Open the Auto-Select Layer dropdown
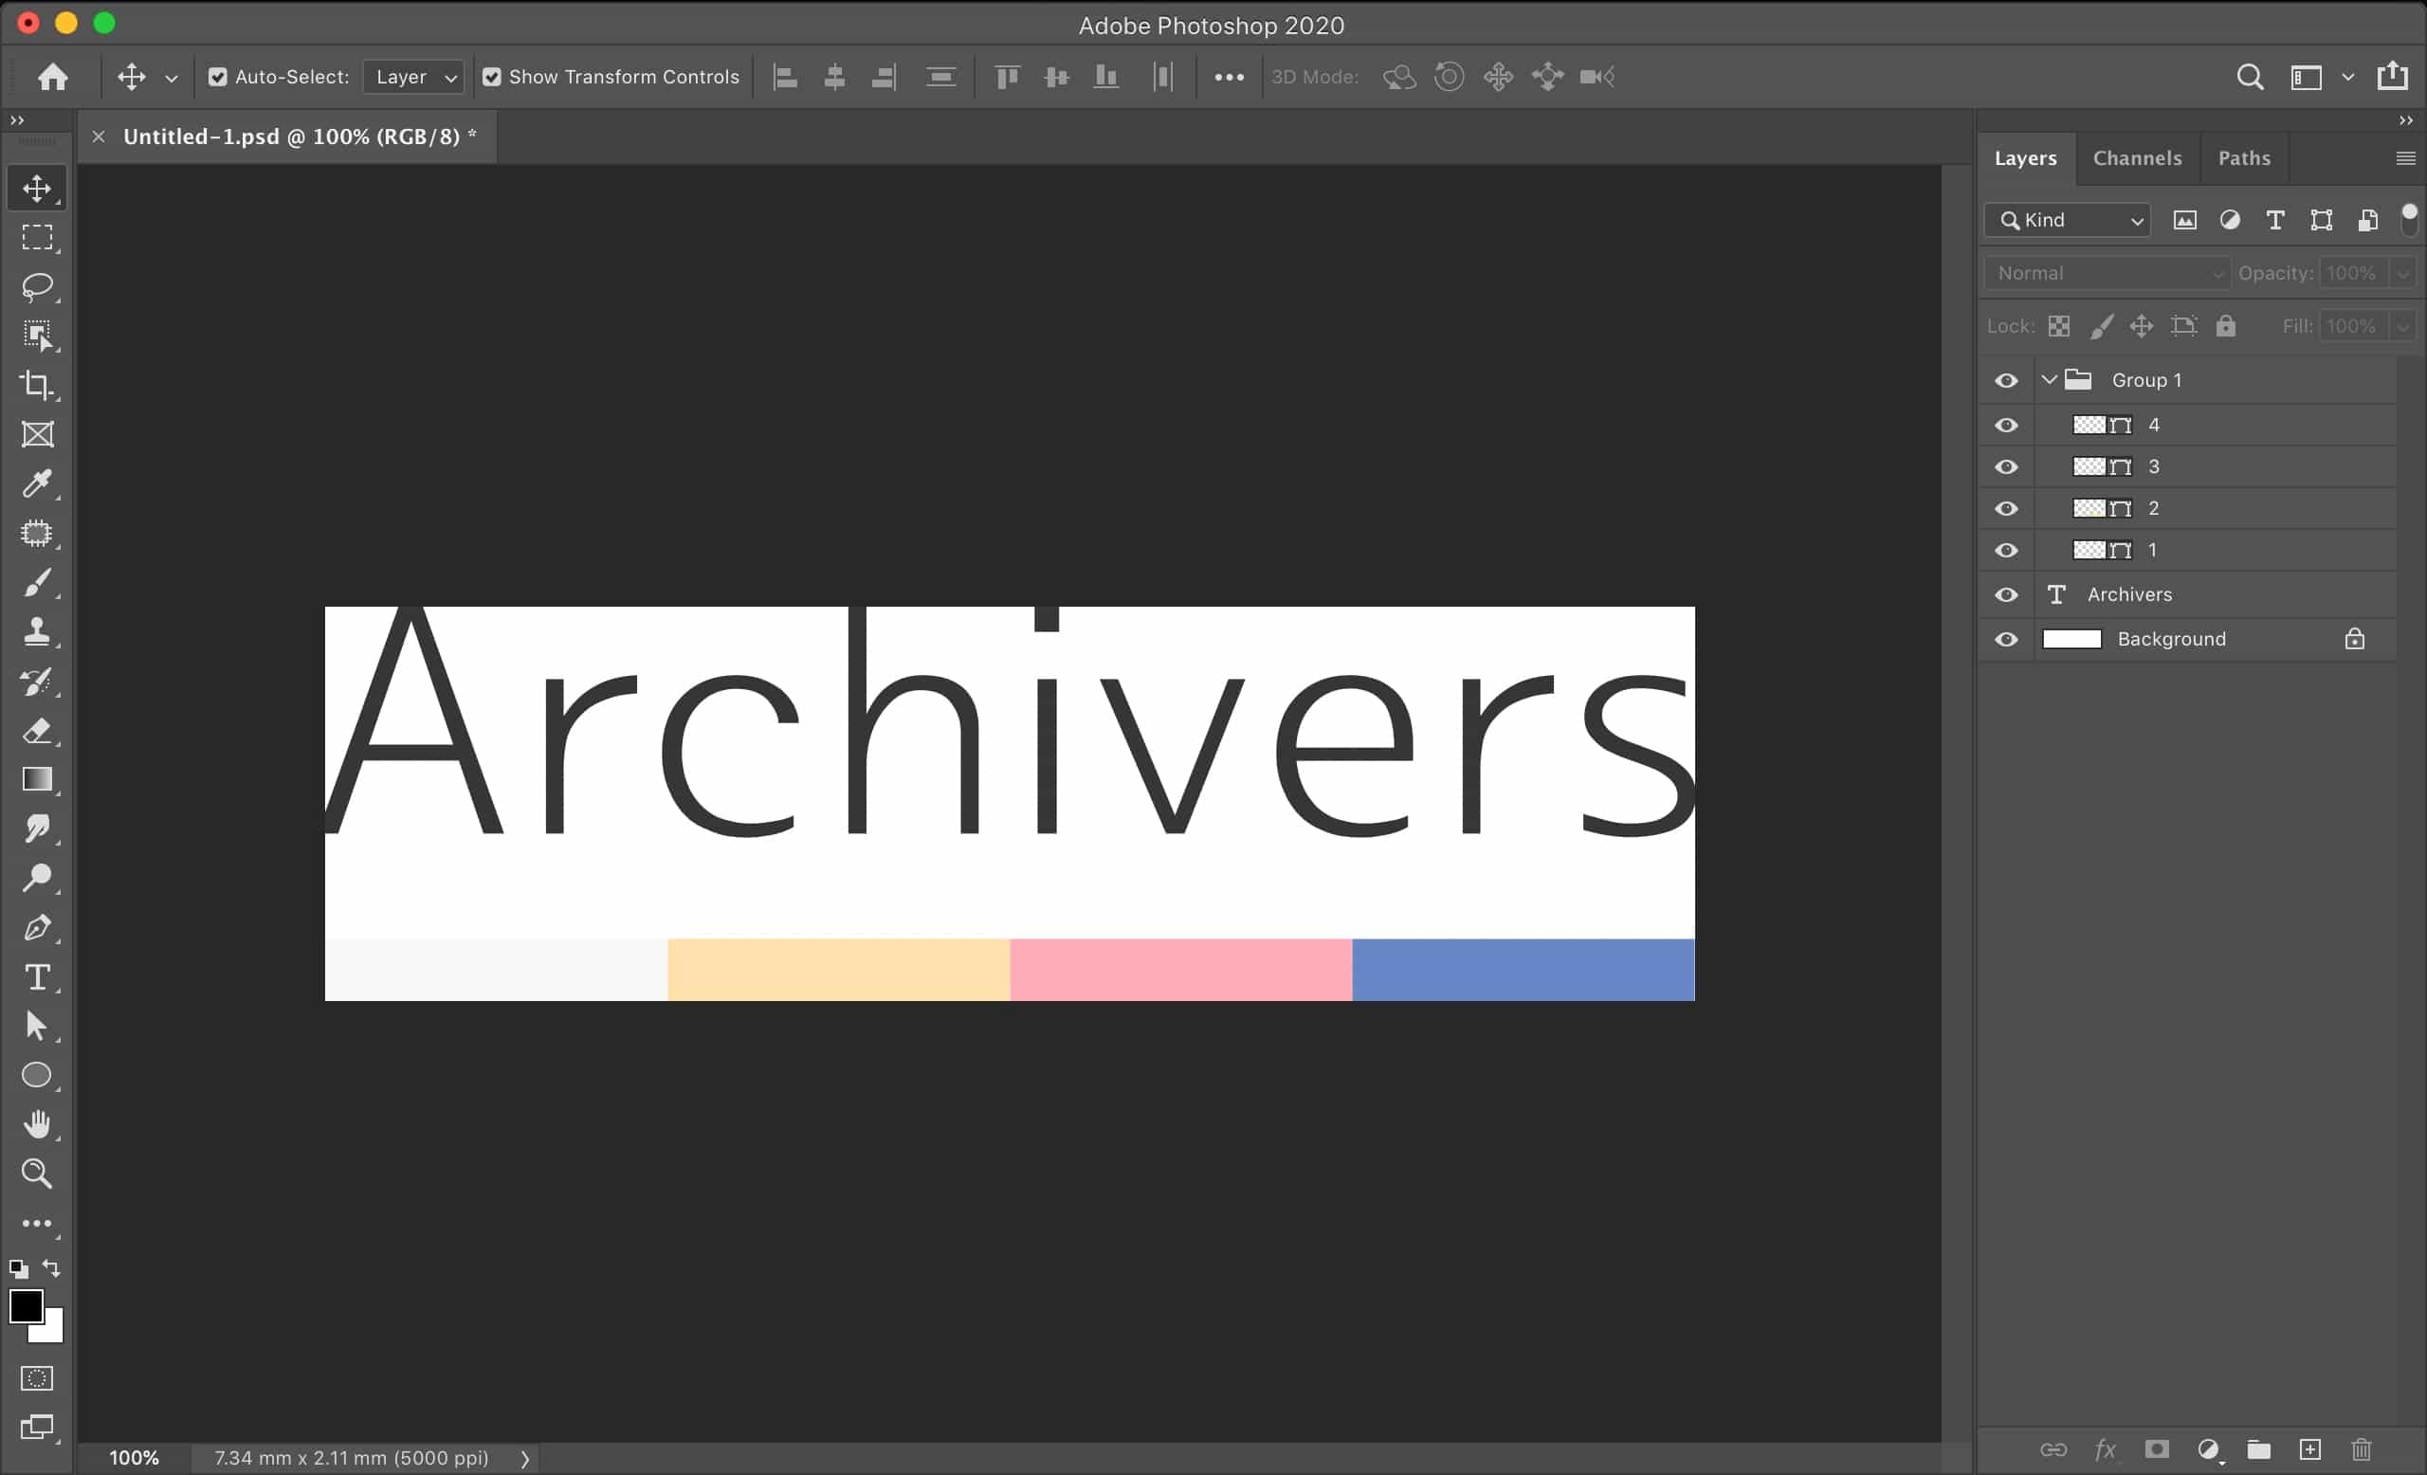Image resolution: width=2427 pixels, height=1475 pixels. [413, 77]
